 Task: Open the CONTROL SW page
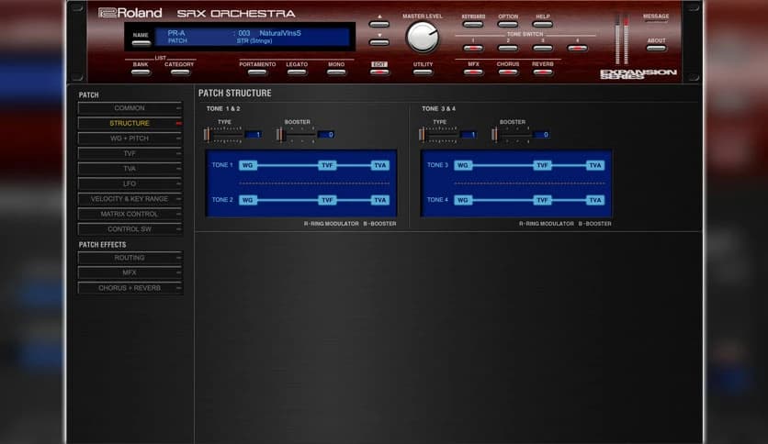click(130, 229)
